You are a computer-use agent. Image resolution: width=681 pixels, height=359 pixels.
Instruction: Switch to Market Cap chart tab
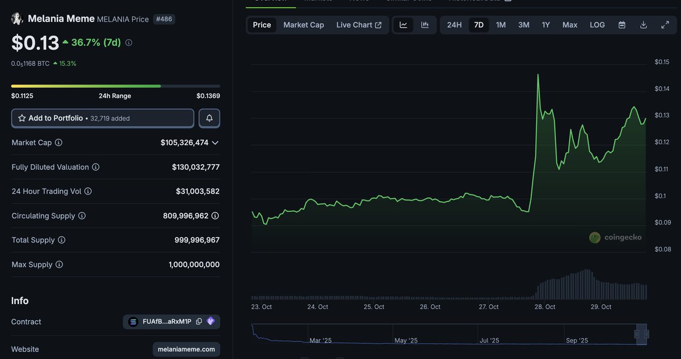tap(304, 25)
